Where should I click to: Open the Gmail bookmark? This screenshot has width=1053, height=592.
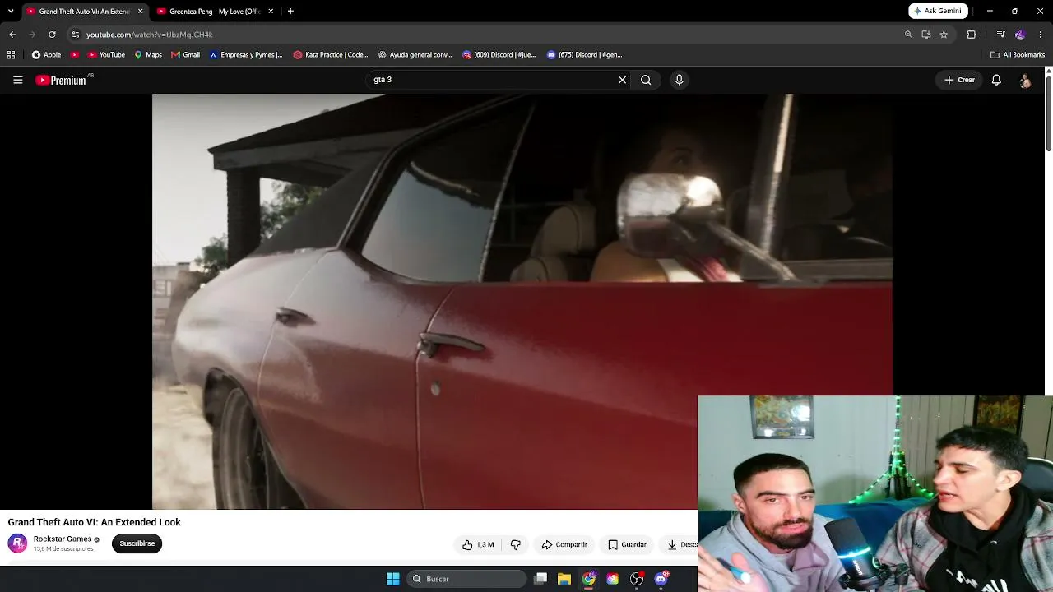pos(186,55)
